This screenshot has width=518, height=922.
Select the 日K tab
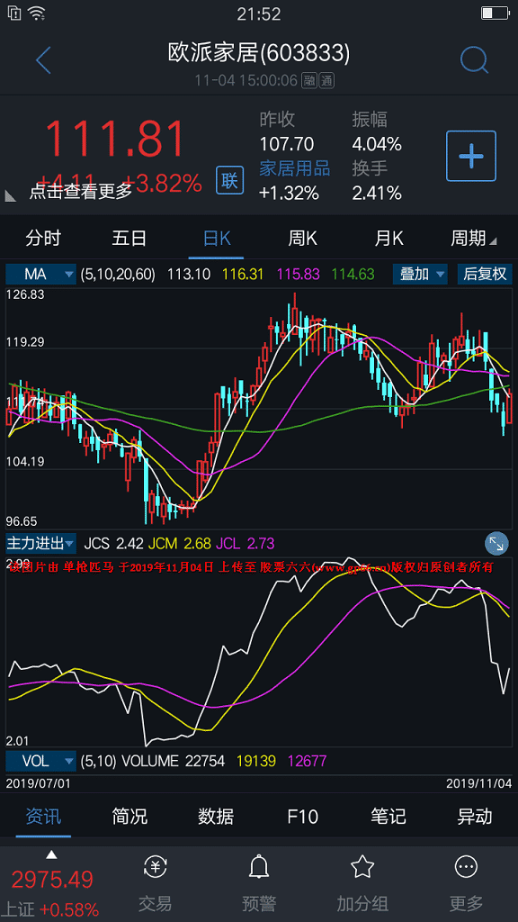tap(217, 238)
